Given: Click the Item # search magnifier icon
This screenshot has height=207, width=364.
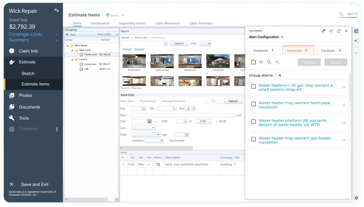Looking at the screenshot, I should tap(341, 14).
